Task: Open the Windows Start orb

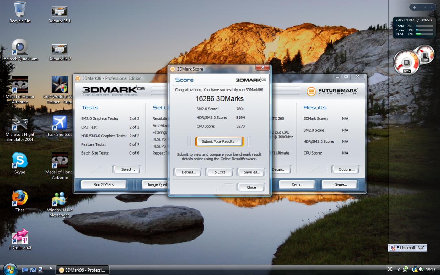Action: pyautogui.click(x=9, y=269)
